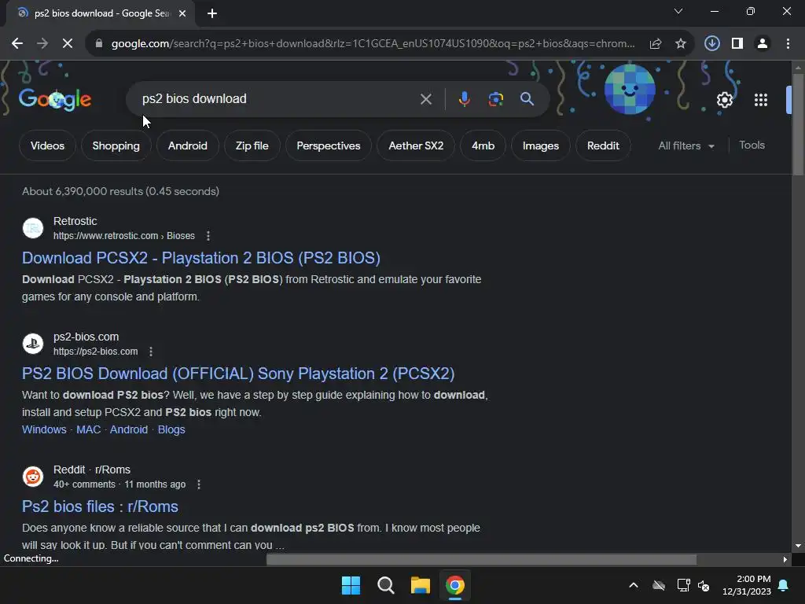Image resolution: width=805 pixels, height=604 pixels.
Task: Select the Reddit filter chip
Action: pos(603,145)
